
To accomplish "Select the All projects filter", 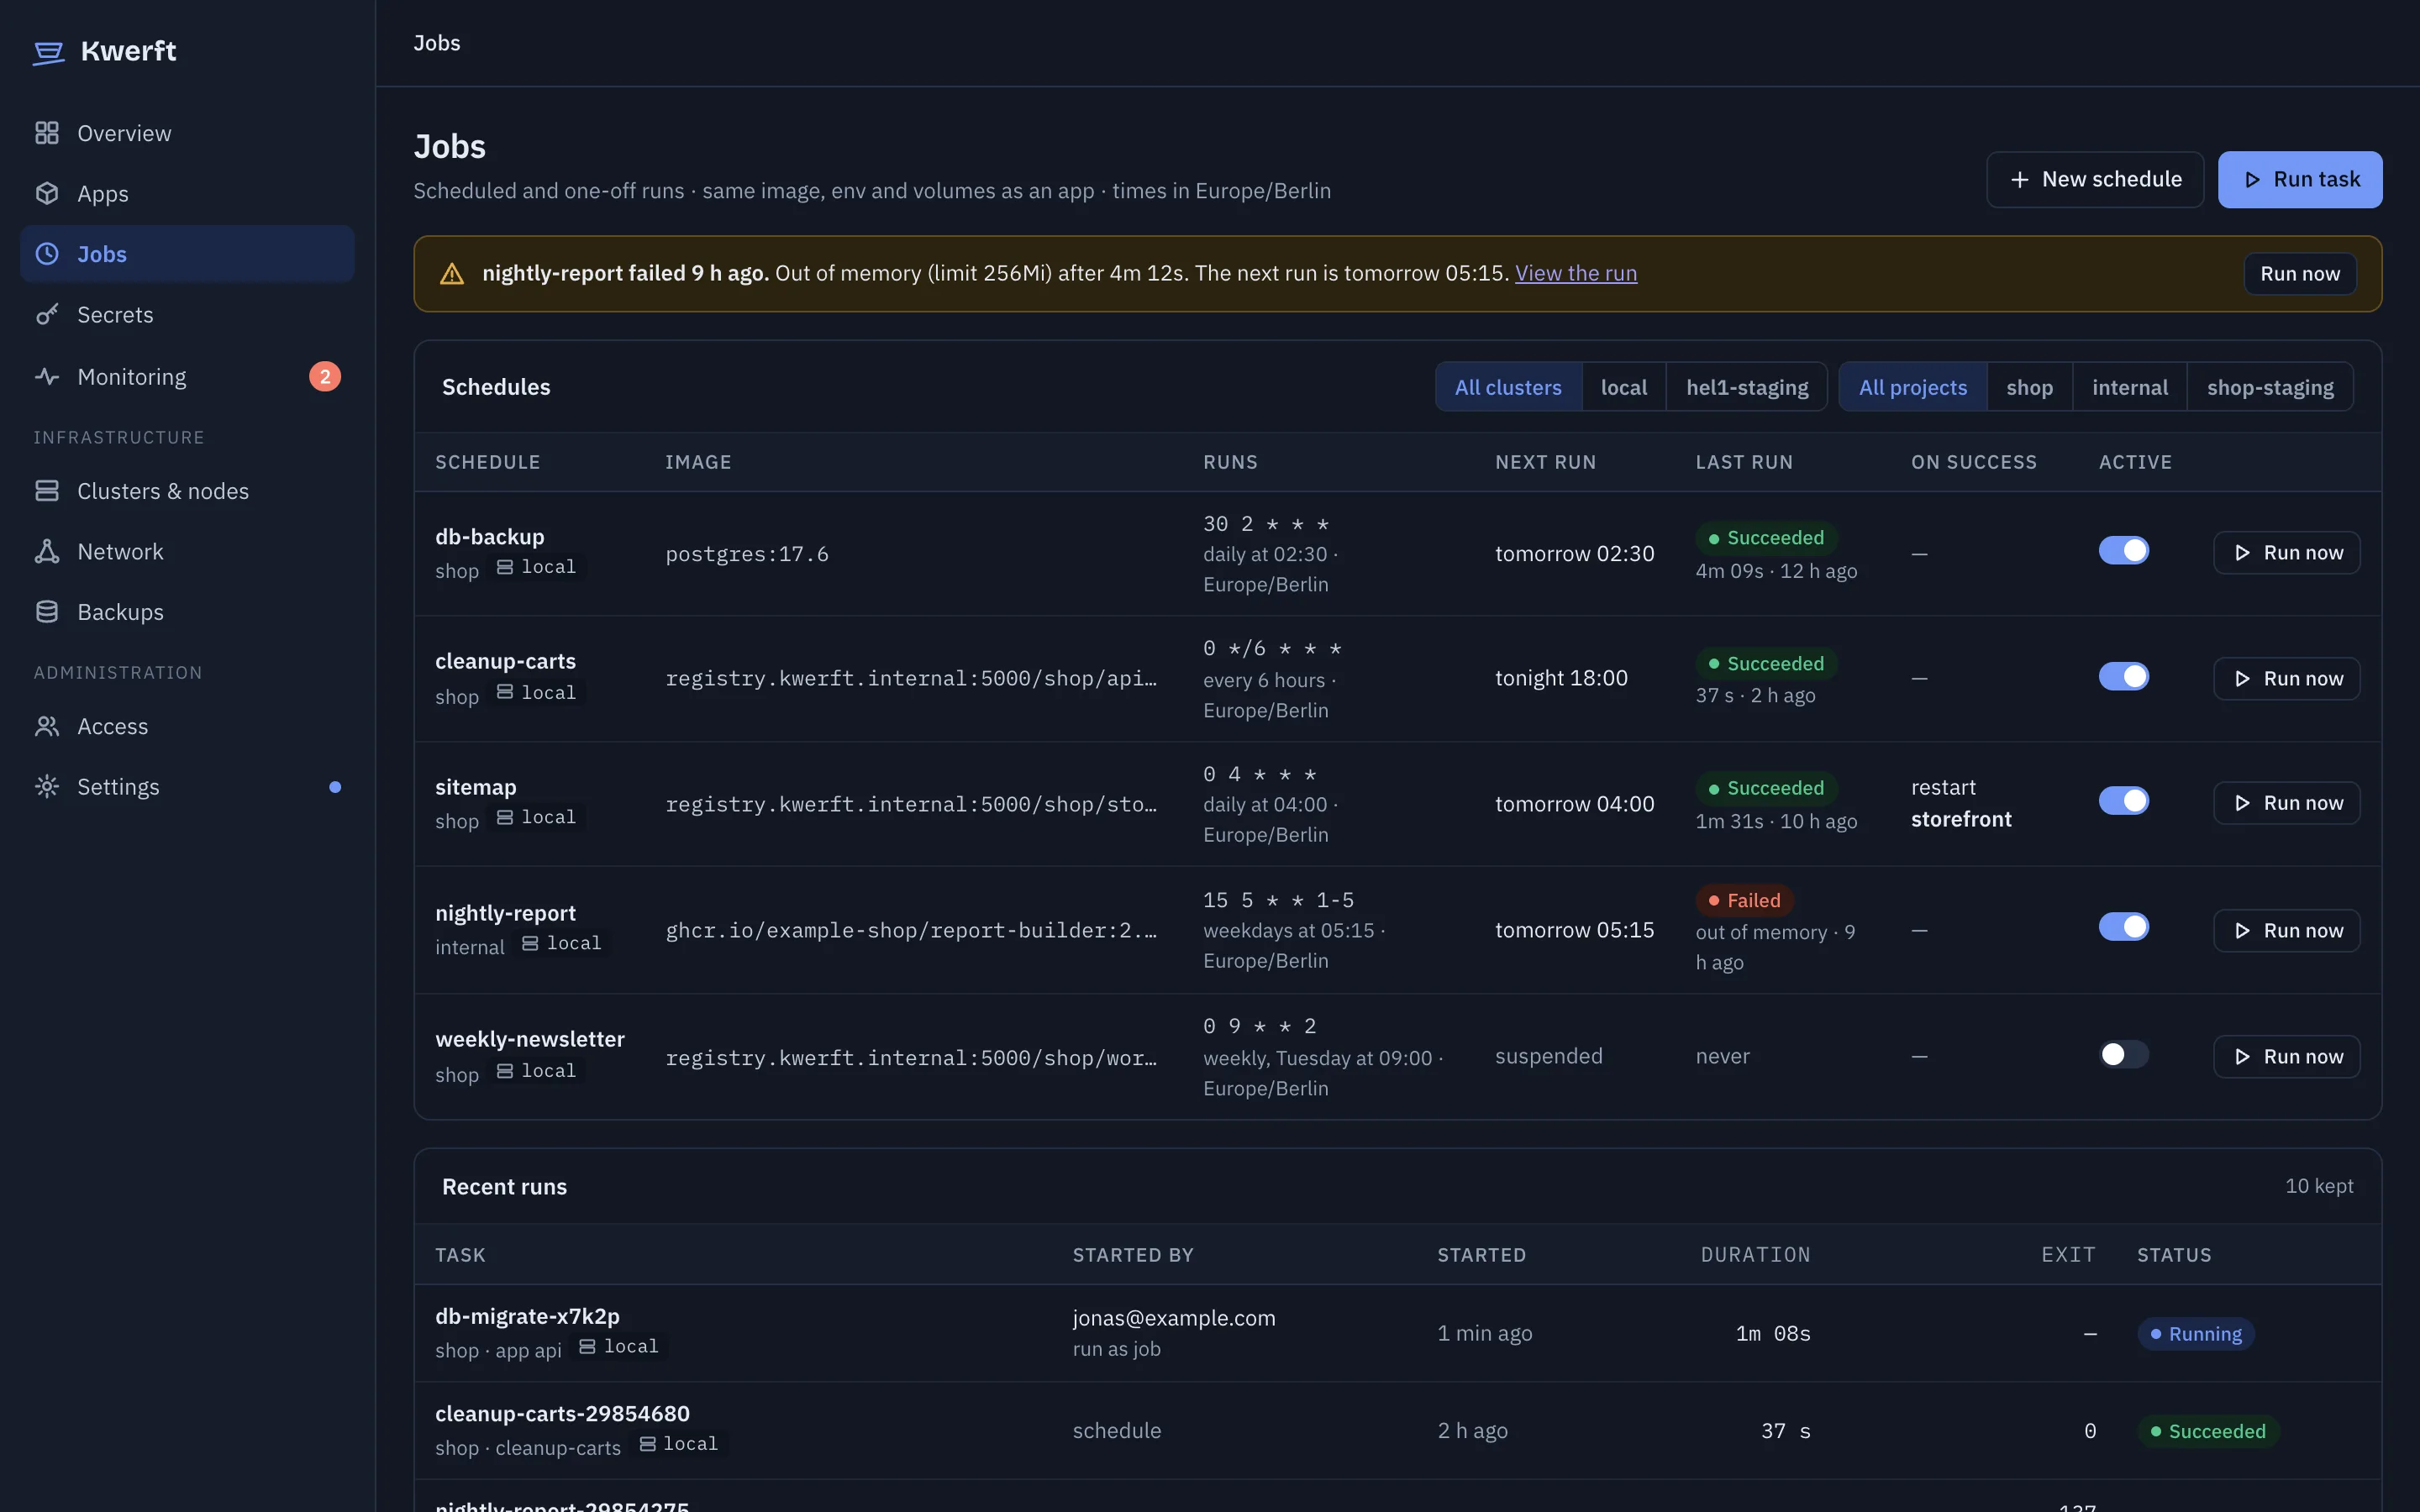I will [x=1912, y=387].
